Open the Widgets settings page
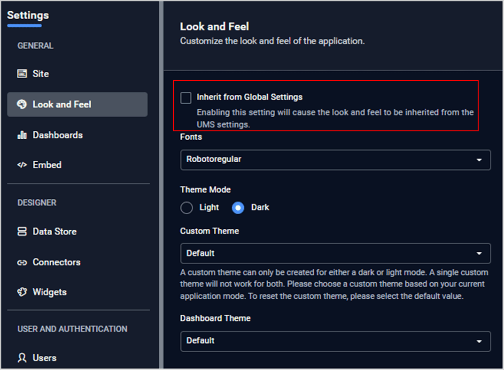Viewport: 504px width, 370px height. click(49, 292)
